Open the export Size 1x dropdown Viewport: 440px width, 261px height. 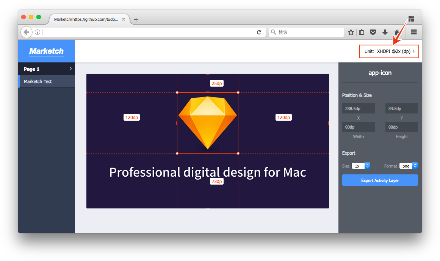[x=360, y=166]
